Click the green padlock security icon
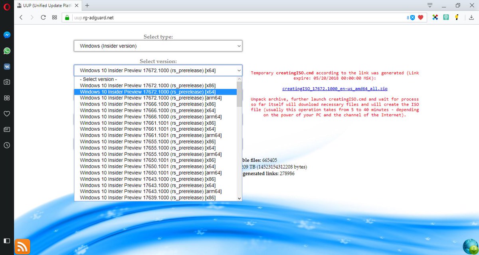 (67, 18)
